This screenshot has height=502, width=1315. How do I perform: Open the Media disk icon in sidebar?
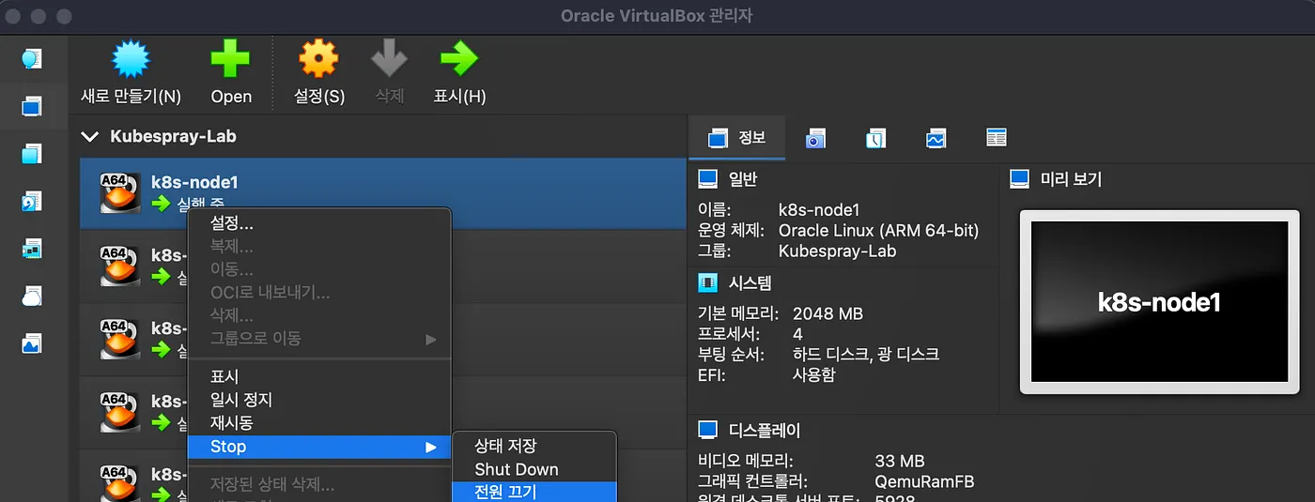(x=32, y=201)
